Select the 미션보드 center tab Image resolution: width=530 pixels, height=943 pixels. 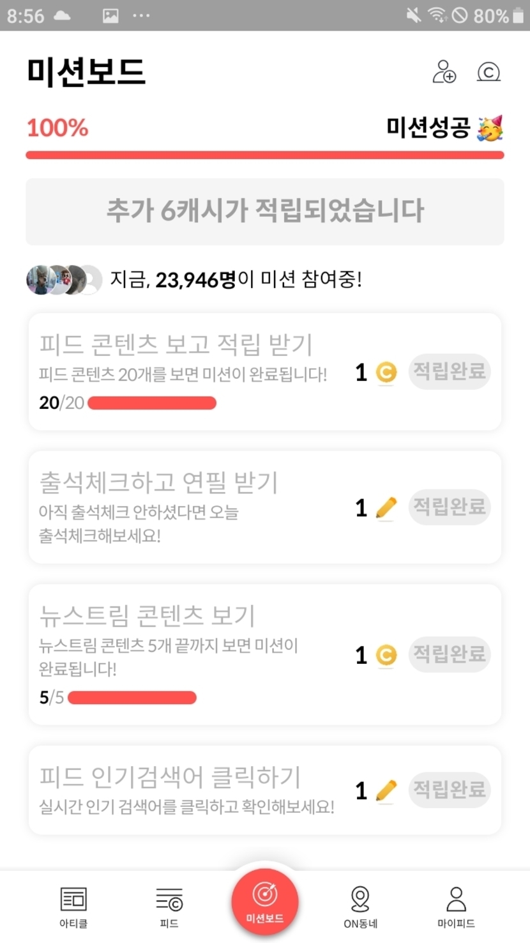pos(265,902)
